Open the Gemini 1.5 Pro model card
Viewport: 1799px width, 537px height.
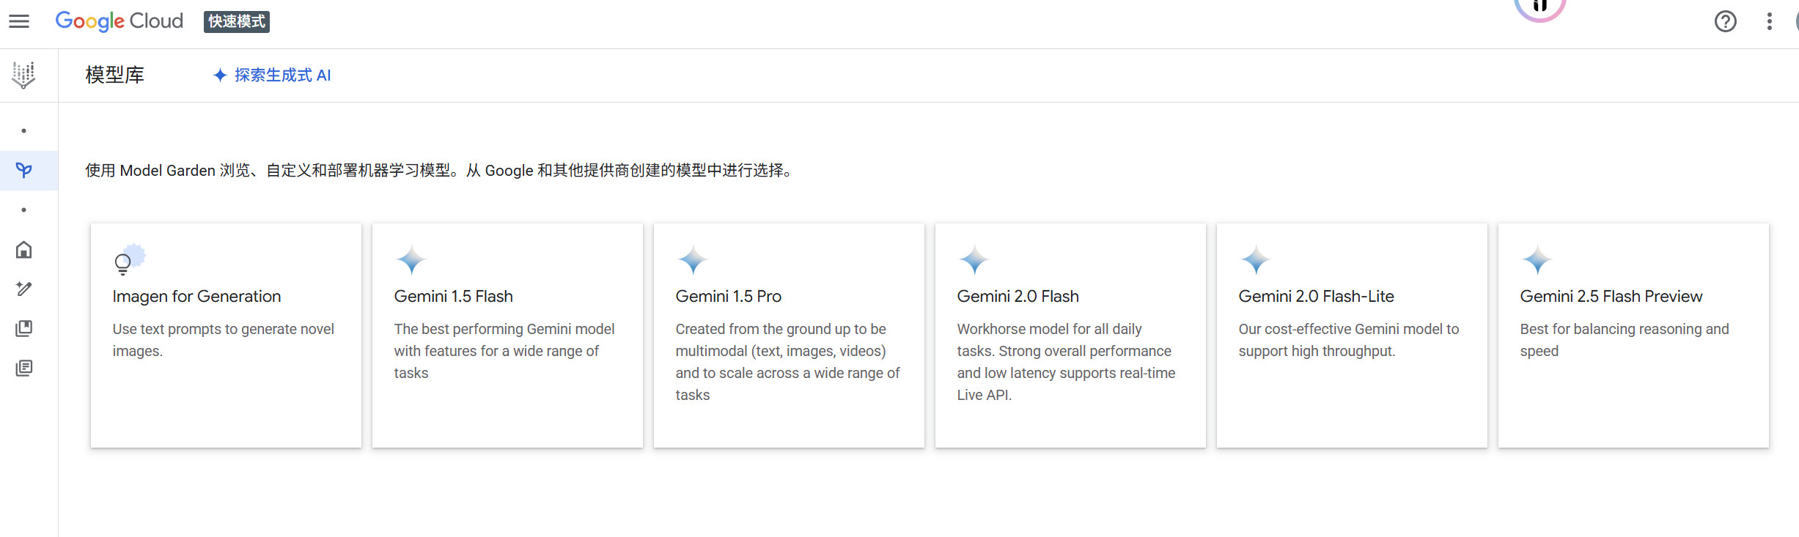pyautogui.click(x=789, y=335)
